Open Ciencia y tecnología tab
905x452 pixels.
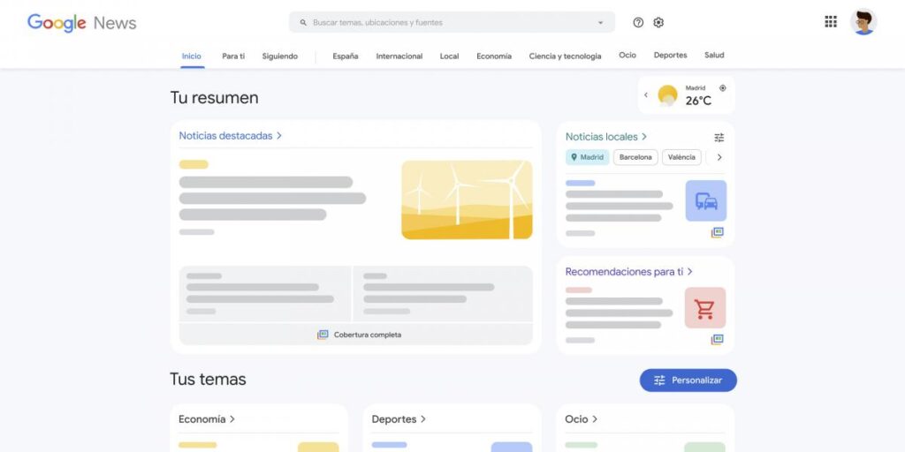click(565, 56)
